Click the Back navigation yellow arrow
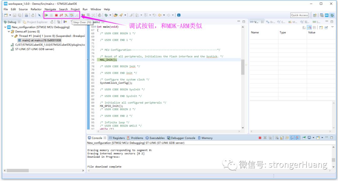The image size is (338, 183). (x=160, y=15)
